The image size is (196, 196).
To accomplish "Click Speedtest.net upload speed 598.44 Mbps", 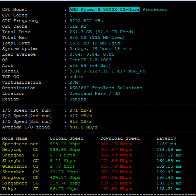I will 65,144.
